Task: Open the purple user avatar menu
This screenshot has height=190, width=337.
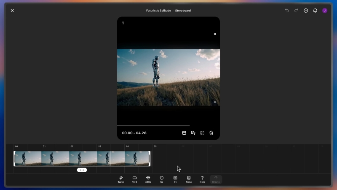Action: 325,11
